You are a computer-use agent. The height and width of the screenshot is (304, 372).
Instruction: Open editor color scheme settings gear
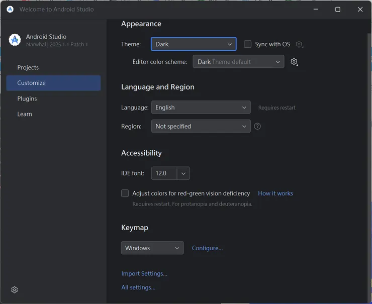click(x=294, y=62)
